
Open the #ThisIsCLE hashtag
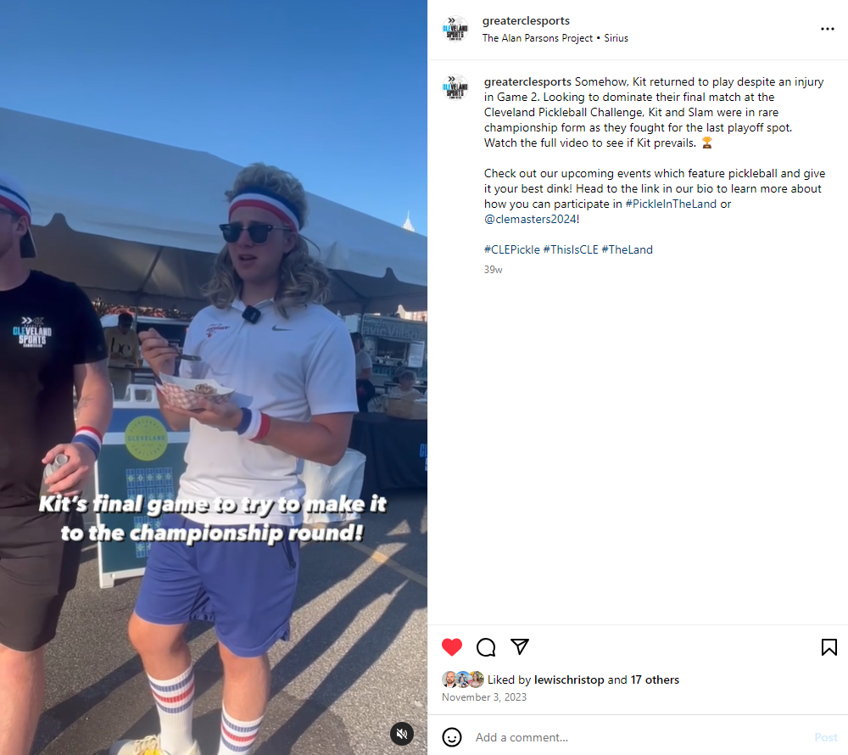pos(571,249)
